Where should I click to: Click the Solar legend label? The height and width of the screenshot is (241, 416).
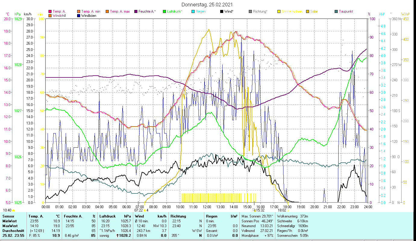point(313,12)
